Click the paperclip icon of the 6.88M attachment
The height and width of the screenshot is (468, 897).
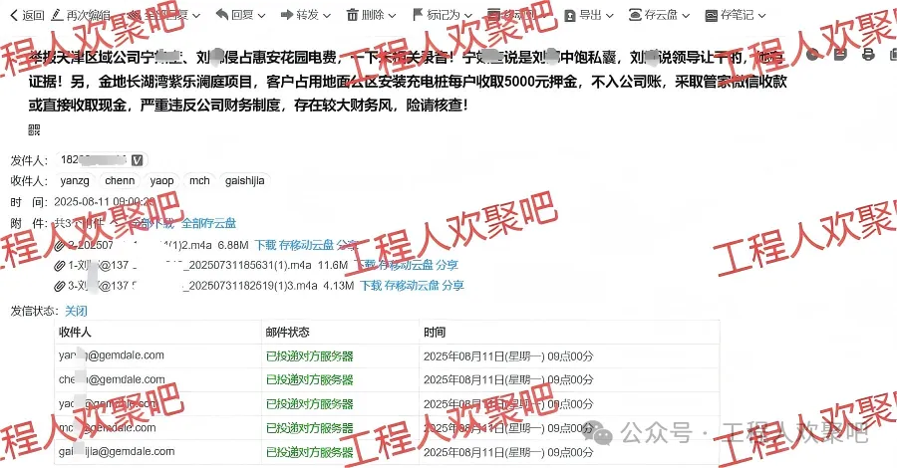[x=60, y=246]
